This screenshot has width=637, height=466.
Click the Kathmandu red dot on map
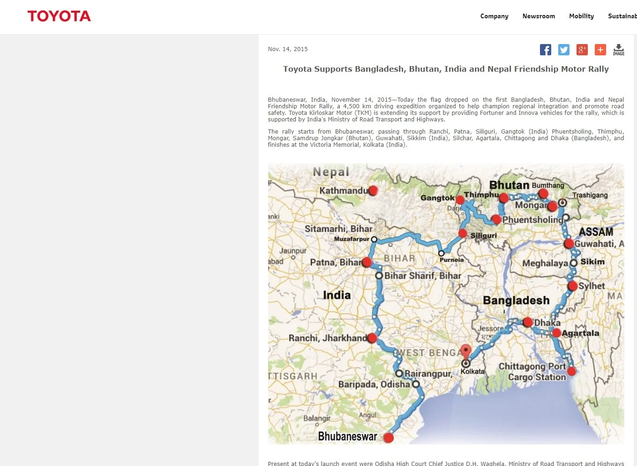(x=373, y=190)
